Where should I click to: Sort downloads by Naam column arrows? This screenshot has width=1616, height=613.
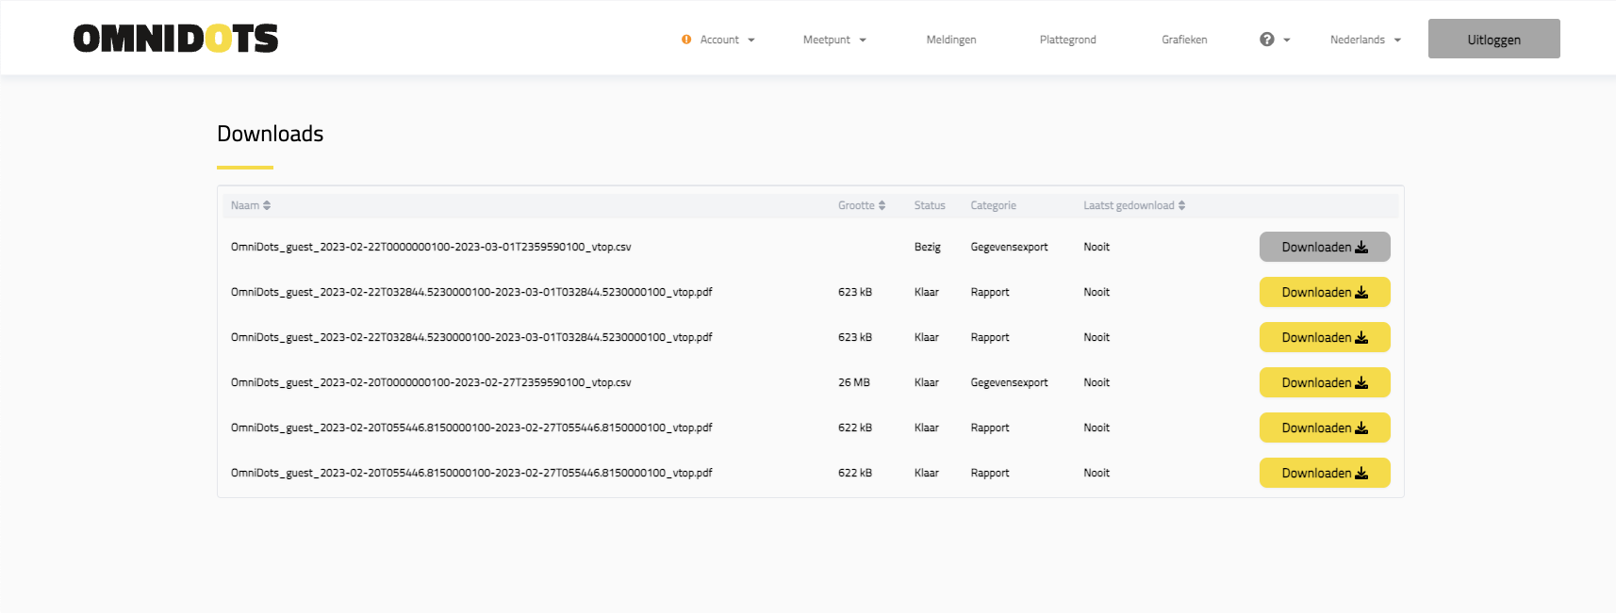267,205
